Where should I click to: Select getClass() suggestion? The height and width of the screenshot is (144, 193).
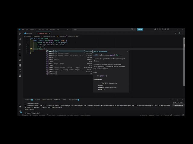[69, 72]
